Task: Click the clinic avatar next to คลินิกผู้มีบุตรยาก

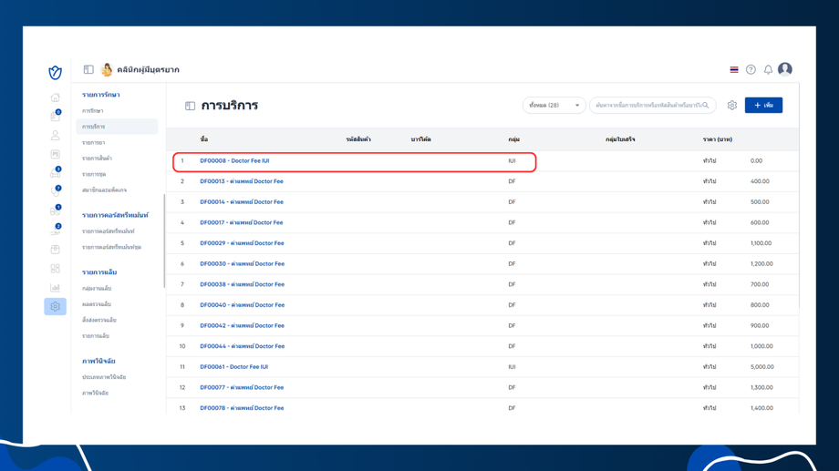Action: (x=107, y=69)
